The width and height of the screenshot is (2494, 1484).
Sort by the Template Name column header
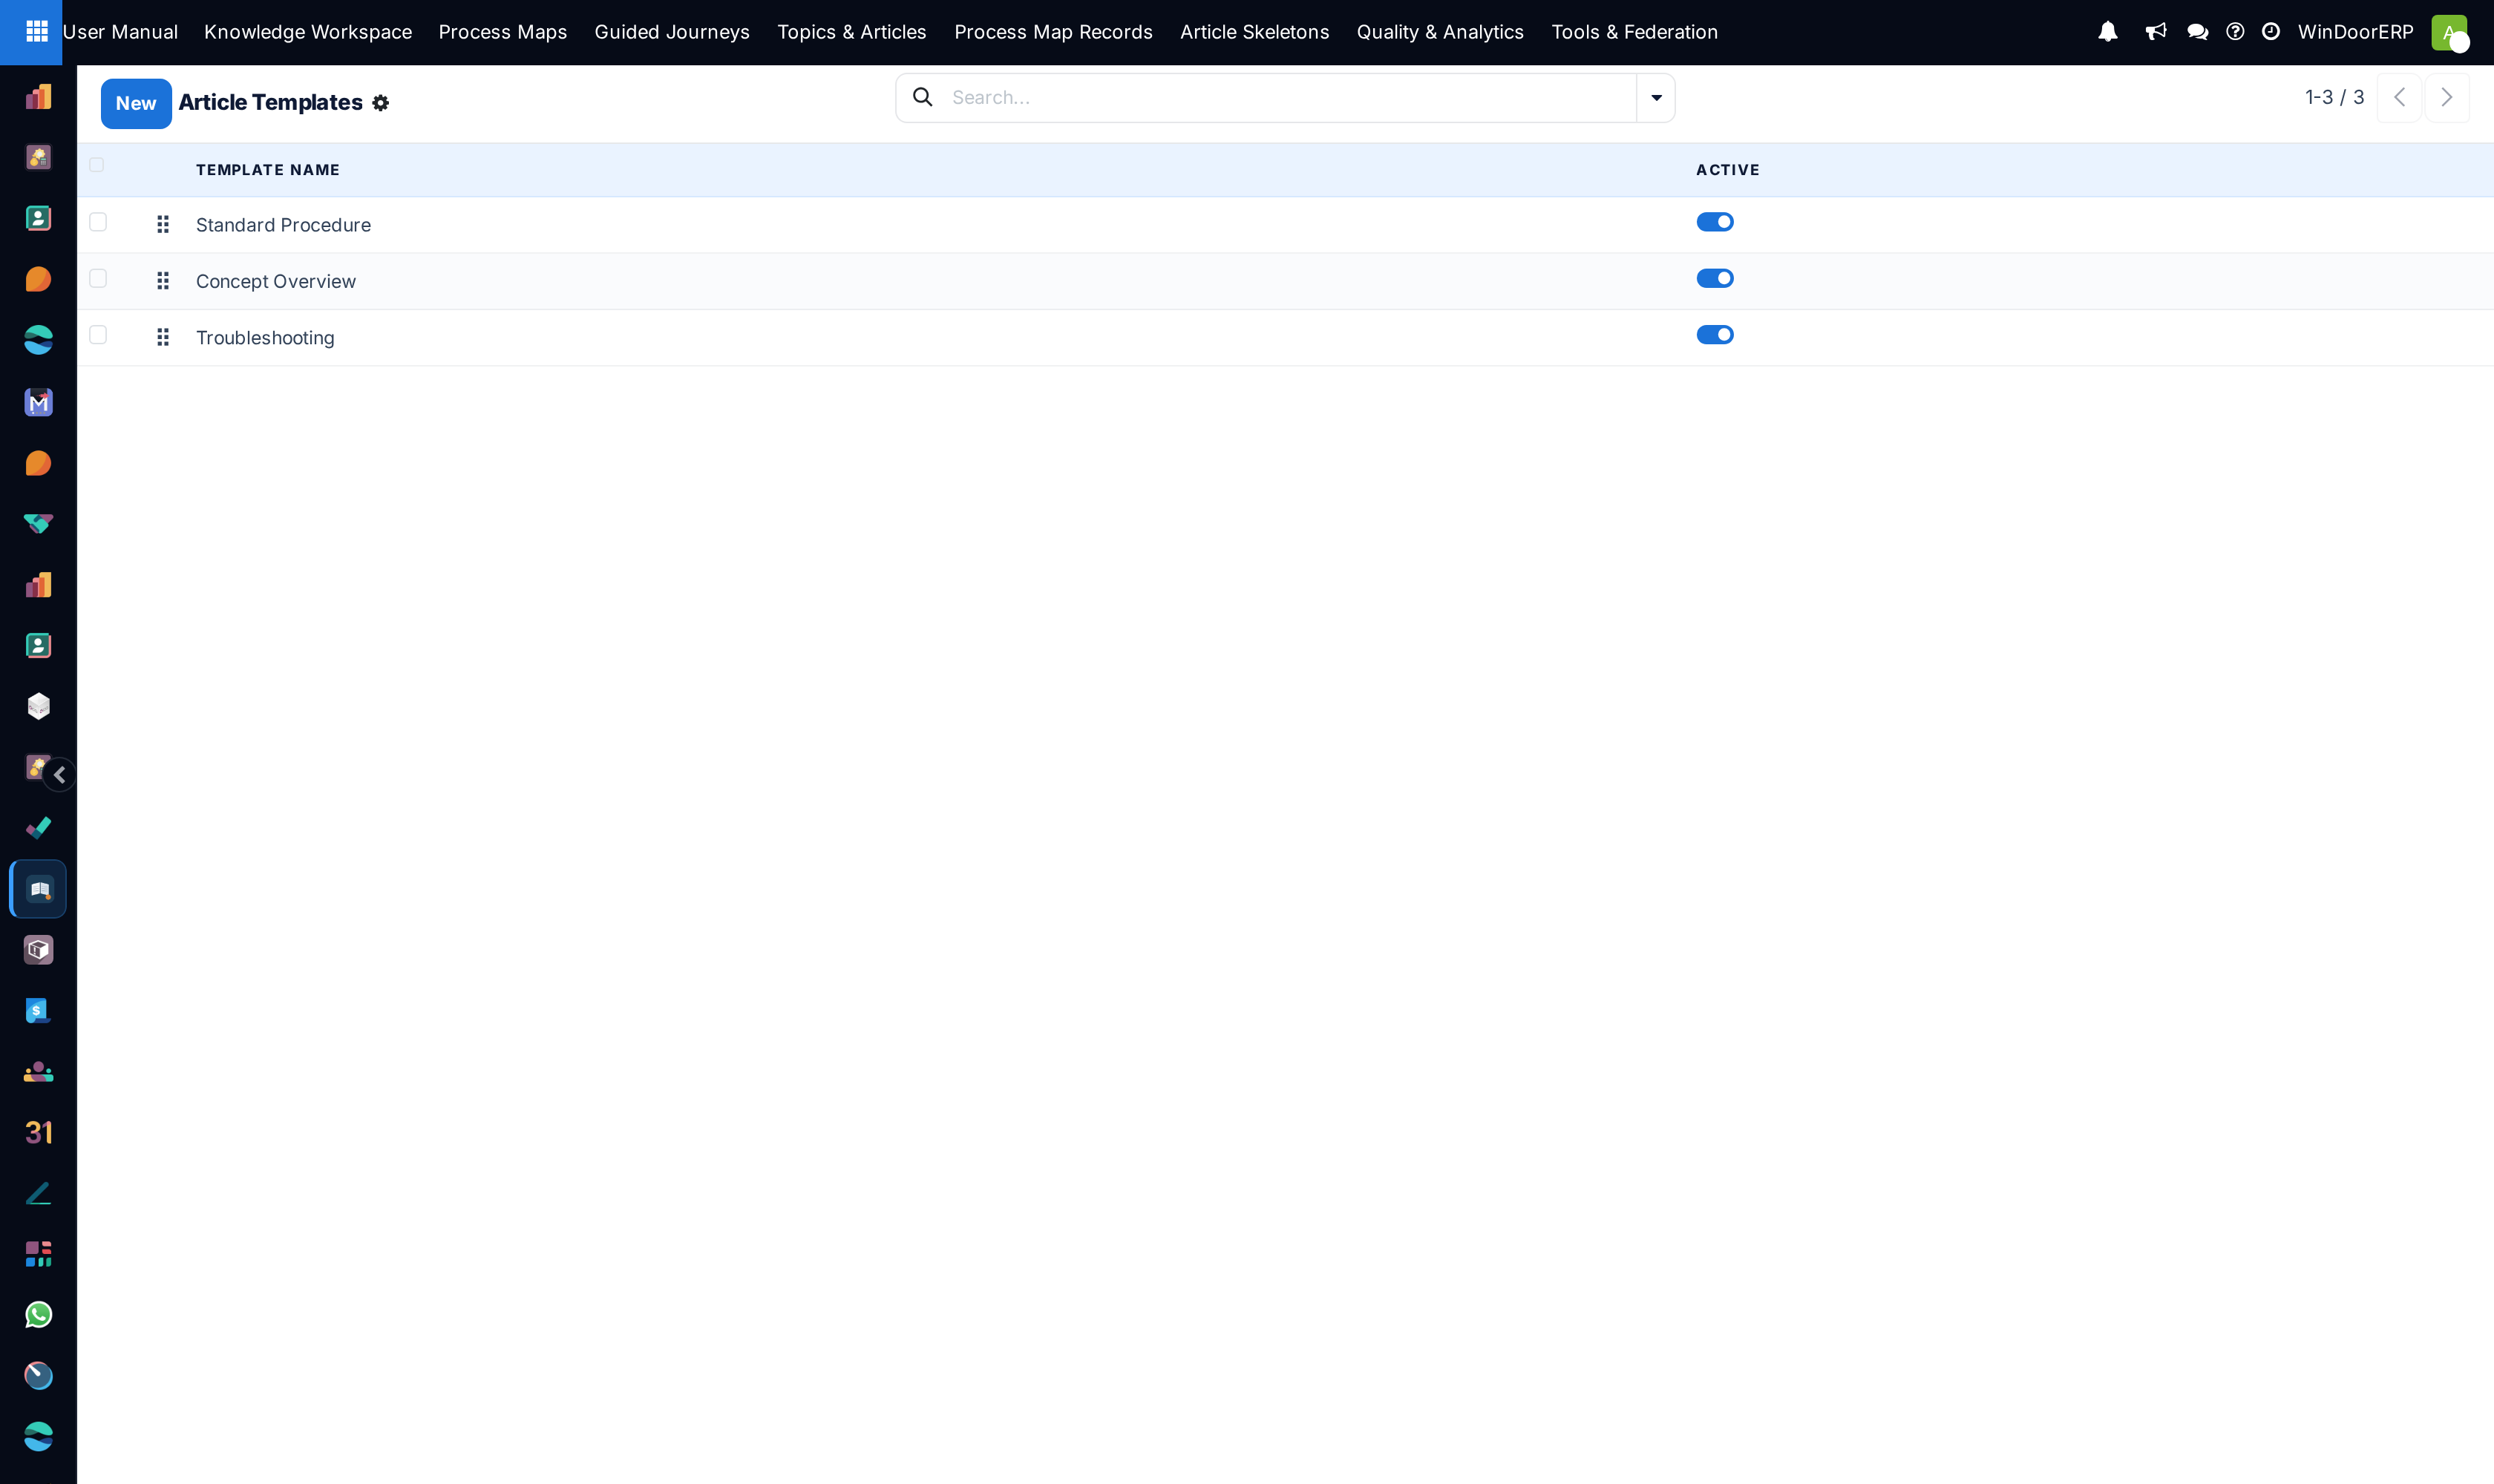point(268,170)
